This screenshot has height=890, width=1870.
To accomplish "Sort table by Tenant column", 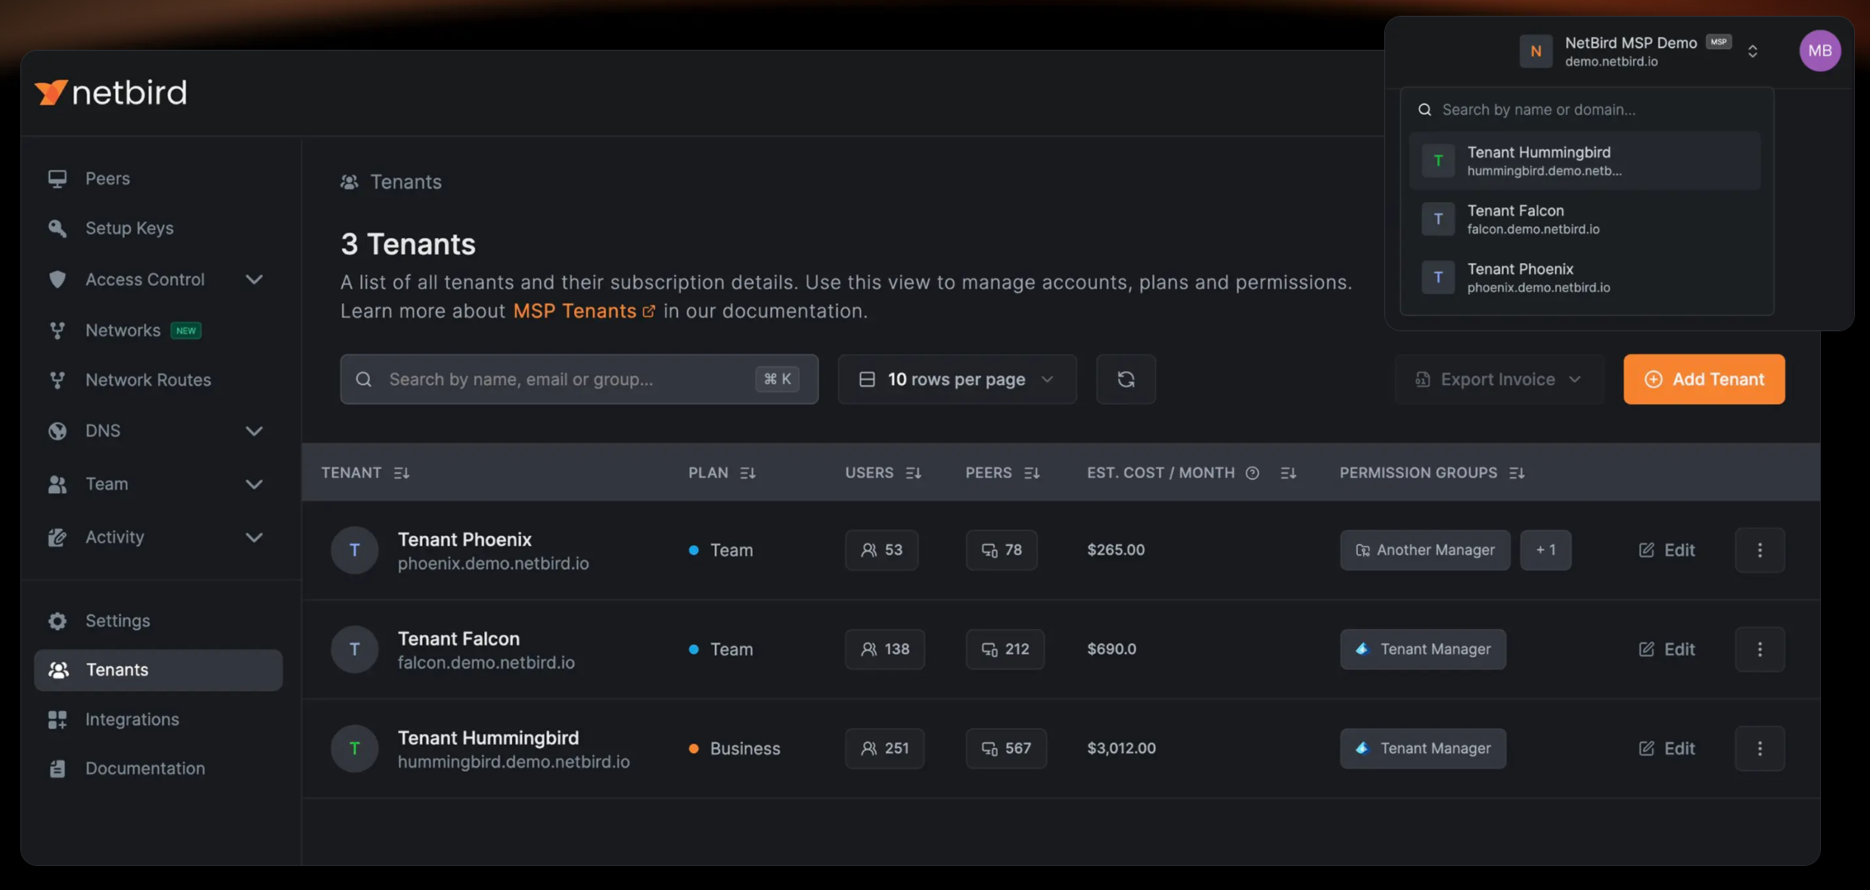I will click(x=402, y=473).
